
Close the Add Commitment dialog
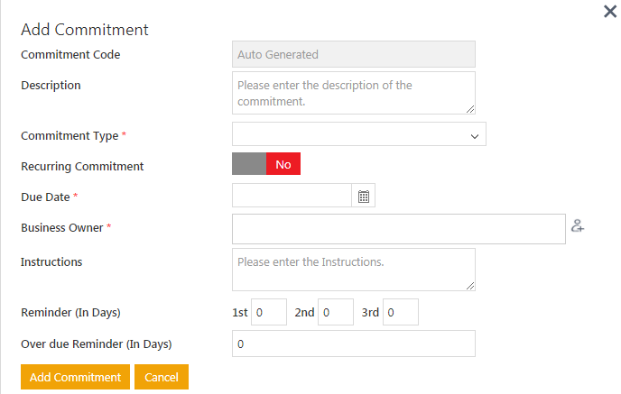click(610, 12)
